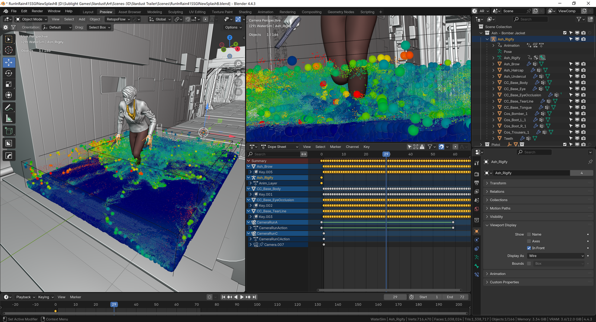Select the Move tool in left toolbar
The height and width of the screenshot is (322, 596).
9,62
